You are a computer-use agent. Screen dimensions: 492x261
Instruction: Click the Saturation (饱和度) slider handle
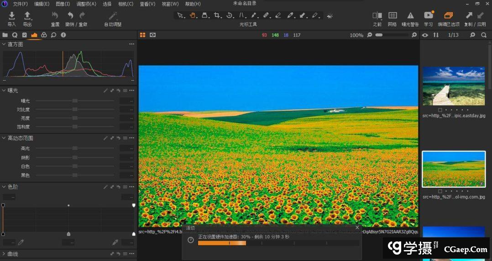pos(75,127)
